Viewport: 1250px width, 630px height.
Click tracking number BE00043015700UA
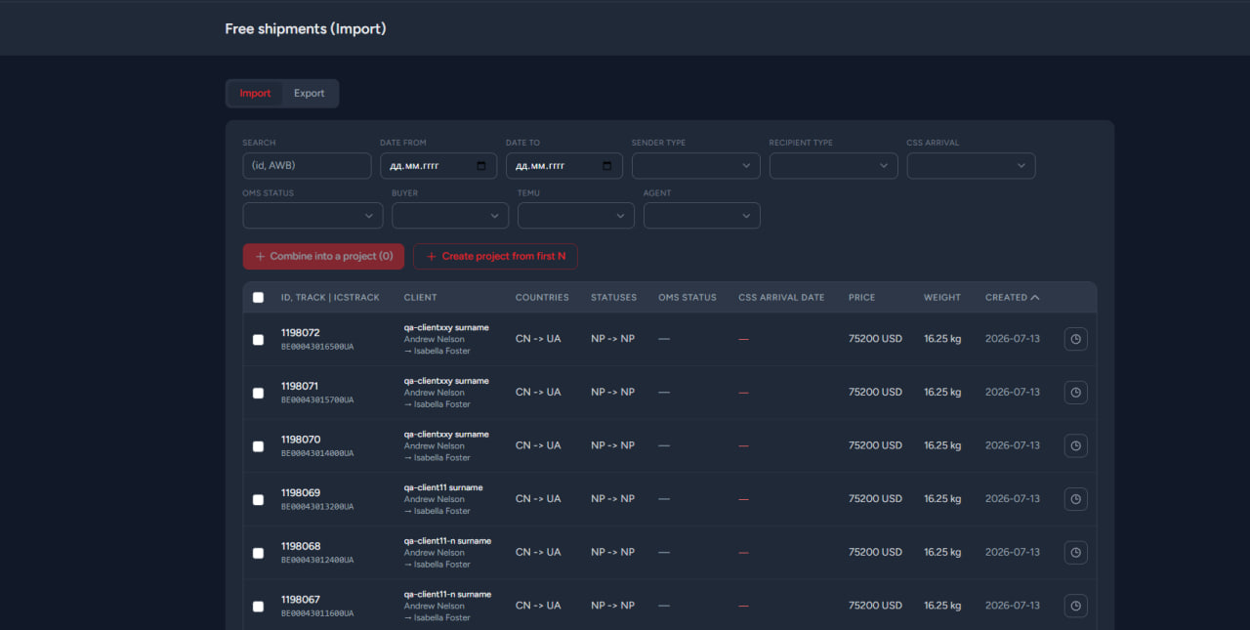click(x=317, y=399)
